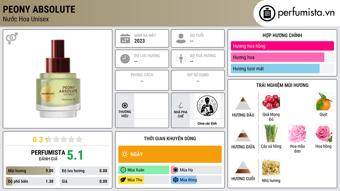The height and width of the screenshot is (191, 340).
Task: Click the sun icon in the Ngày bar
Action: point(125,154)
